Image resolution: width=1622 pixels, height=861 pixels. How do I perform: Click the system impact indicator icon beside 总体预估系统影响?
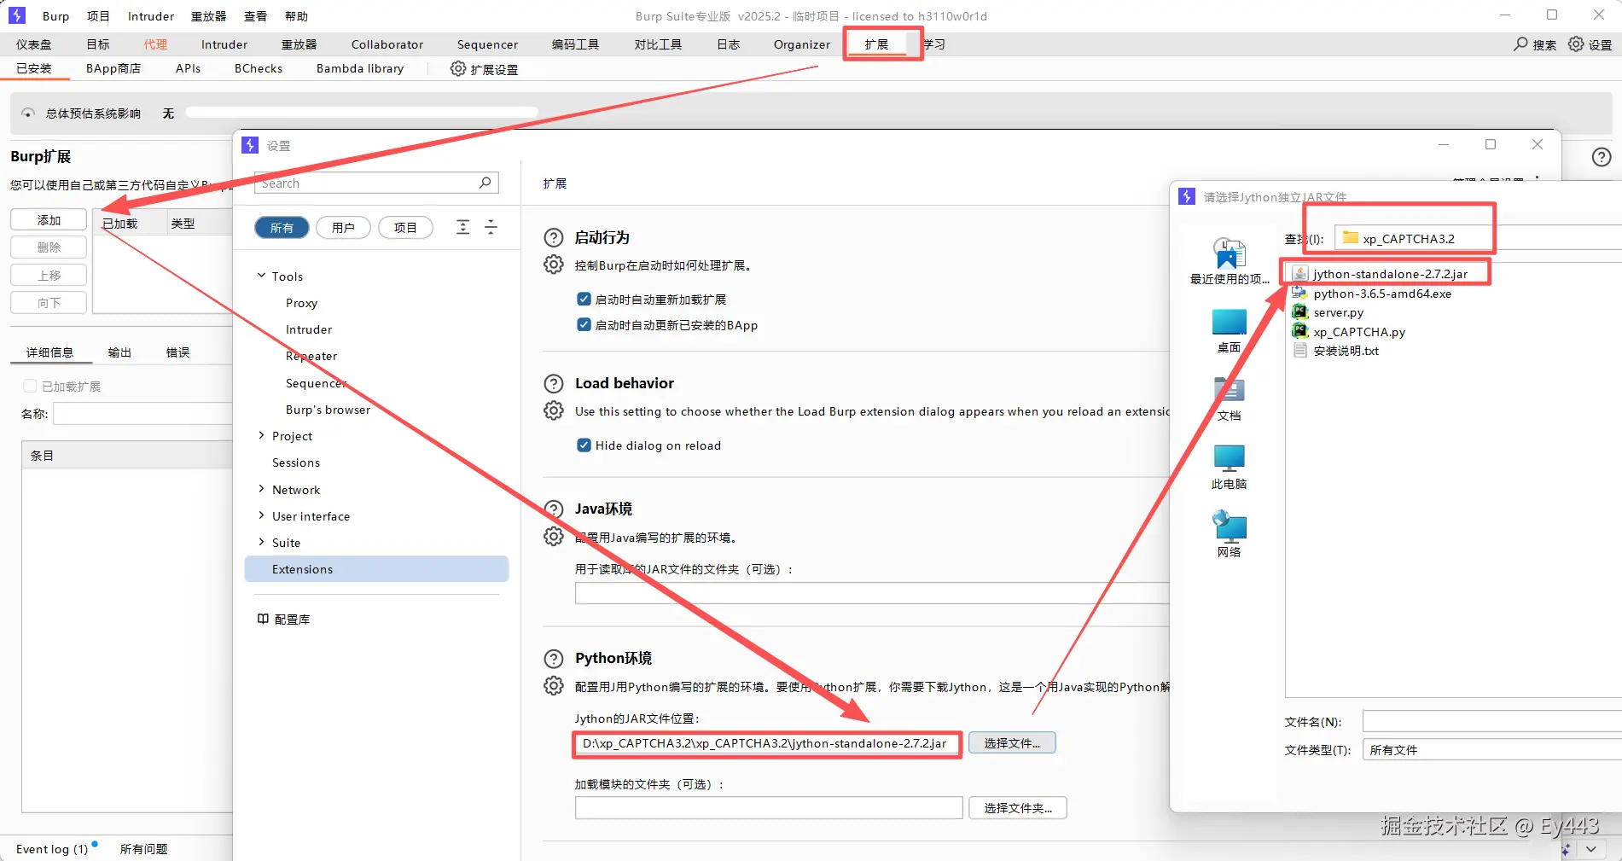click(28, 113)
